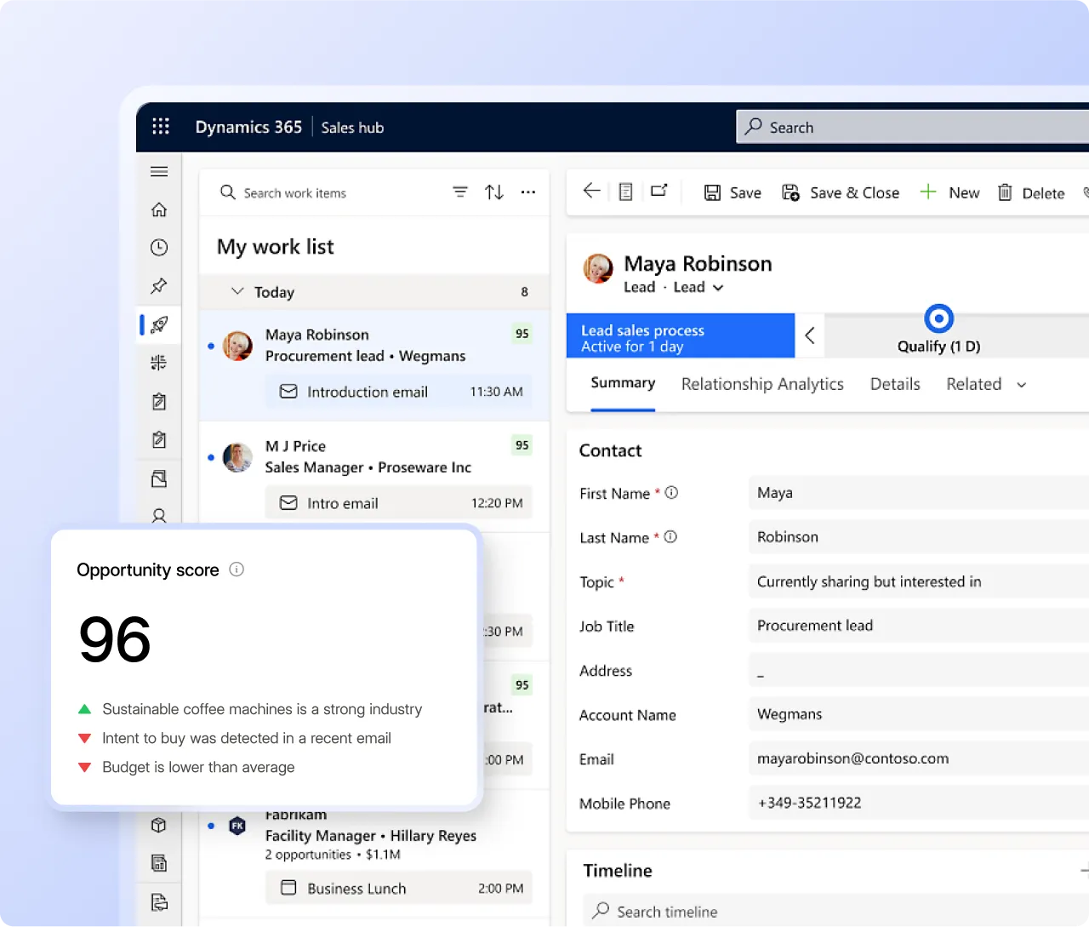Click the Opportunity score info icon
The width and height of the screenshot is (1089, 927).
237,569
